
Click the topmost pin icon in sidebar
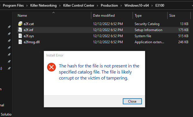pyautogui.click(x=9, y=27)
